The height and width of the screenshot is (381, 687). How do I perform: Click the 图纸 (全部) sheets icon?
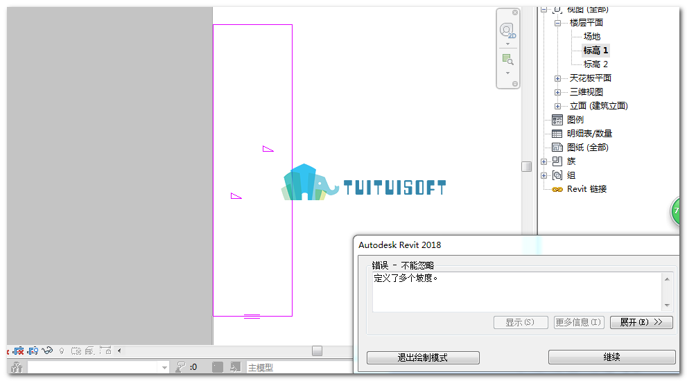[x=557, y=148]
